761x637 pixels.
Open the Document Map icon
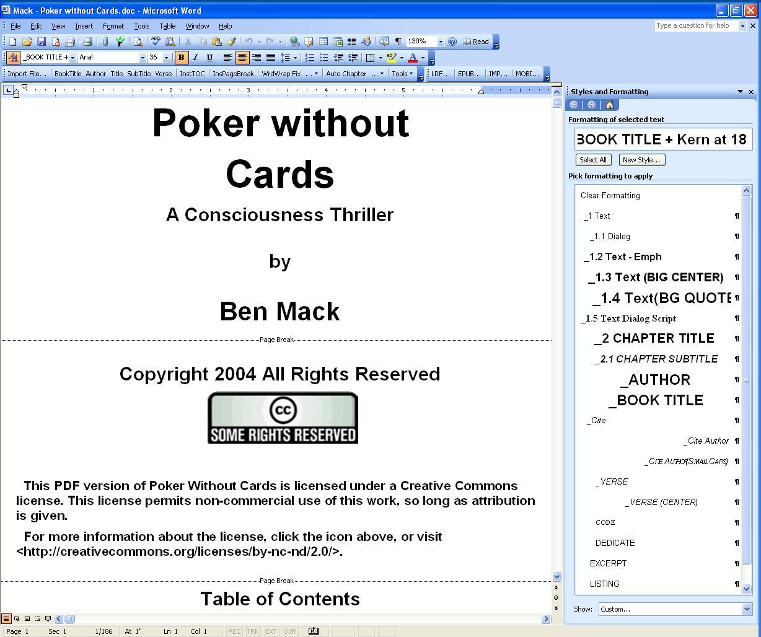point(384,42)
